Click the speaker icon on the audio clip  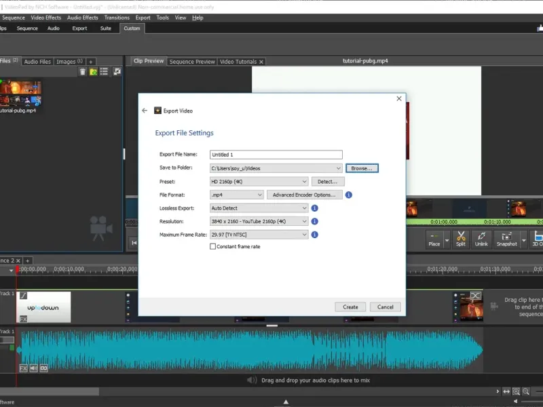point(33,368)
